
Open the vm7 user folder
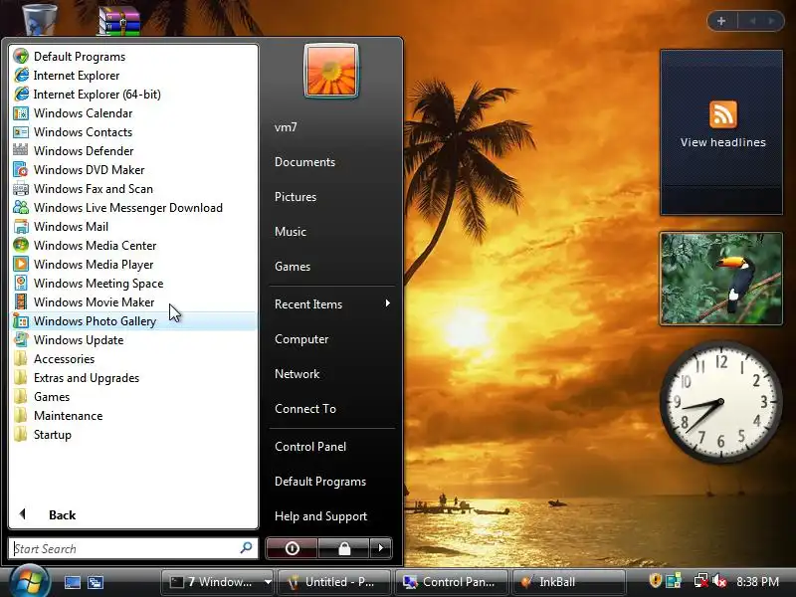click(x=286, y=127)
